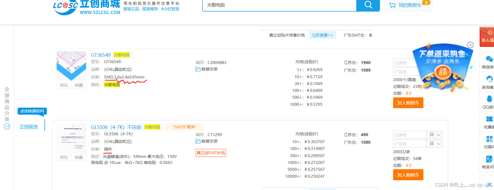Click the search box containing 光敏电阻

[279, 5]
